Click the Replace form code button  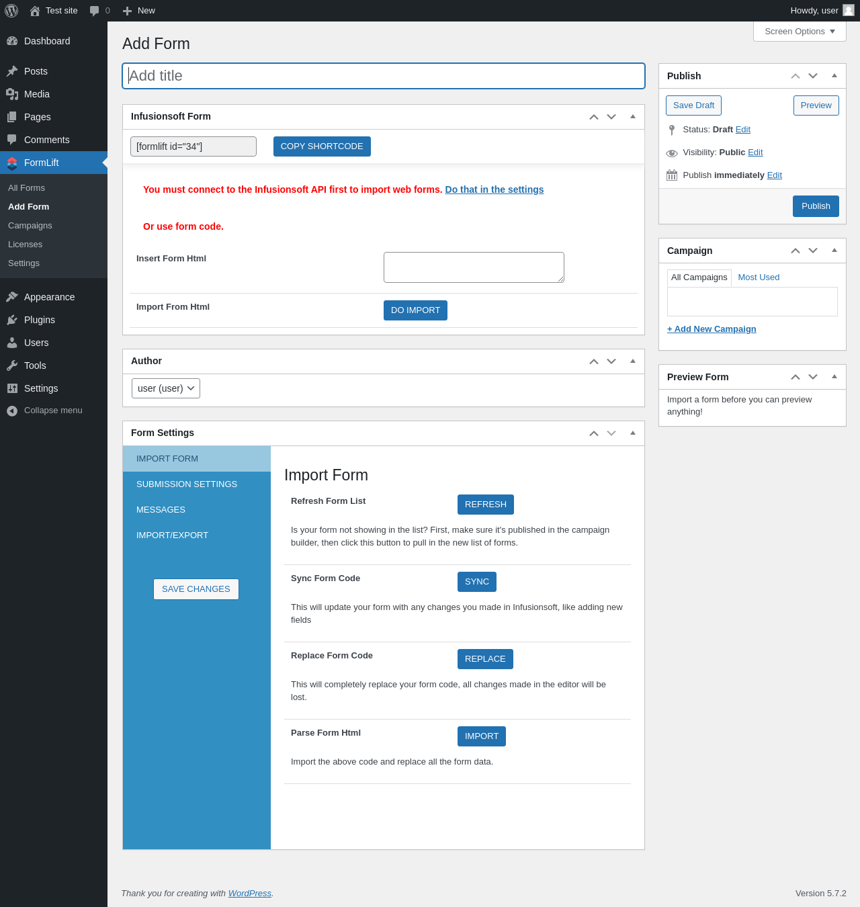click(x=485, y=659)
